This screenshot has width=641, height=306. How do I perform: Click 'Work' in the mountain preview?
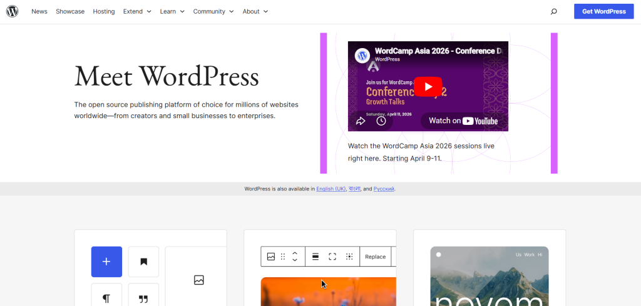click(x=530, y=255)
